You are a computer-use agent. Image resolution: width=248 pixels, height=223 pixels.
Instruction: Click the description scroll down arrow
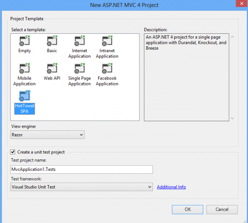232,118
